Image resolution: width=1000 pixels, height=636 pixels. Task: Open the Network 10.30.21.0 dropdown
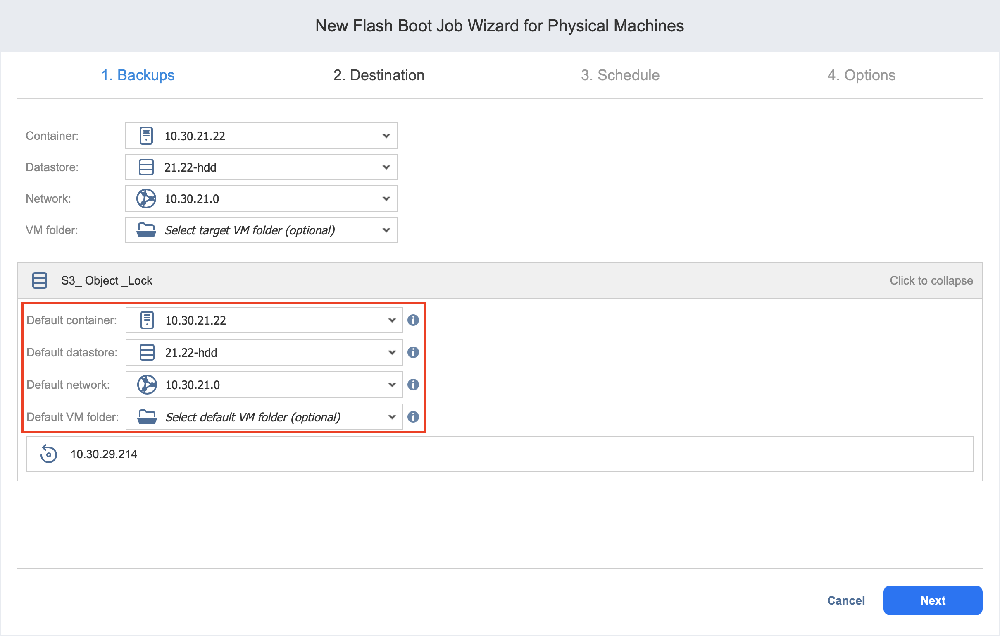386,198
